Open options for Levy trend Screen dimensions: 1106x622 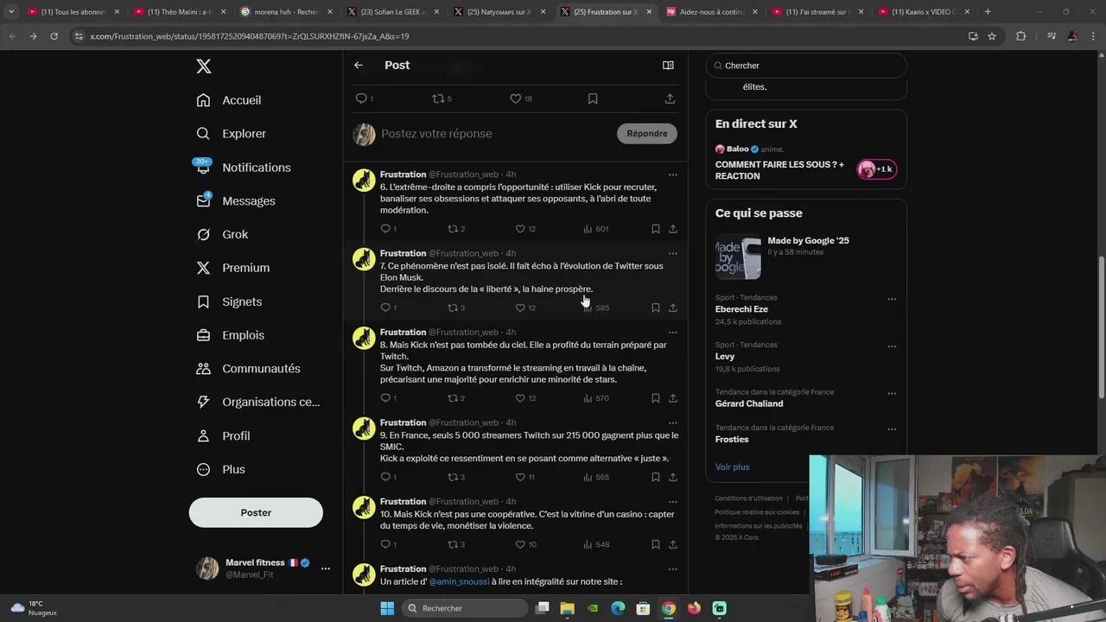pos(892,346)
